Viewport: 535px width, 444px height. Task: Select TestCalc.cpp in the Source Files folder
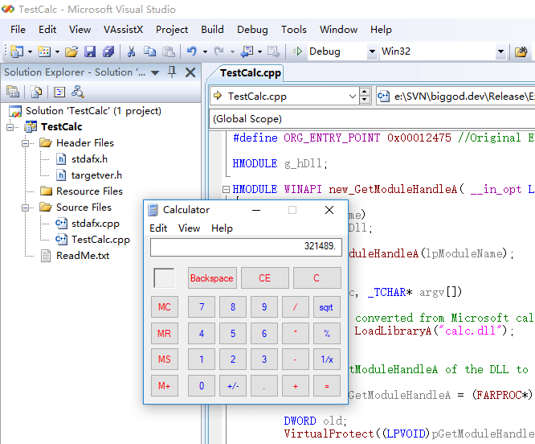click(100, 240)
